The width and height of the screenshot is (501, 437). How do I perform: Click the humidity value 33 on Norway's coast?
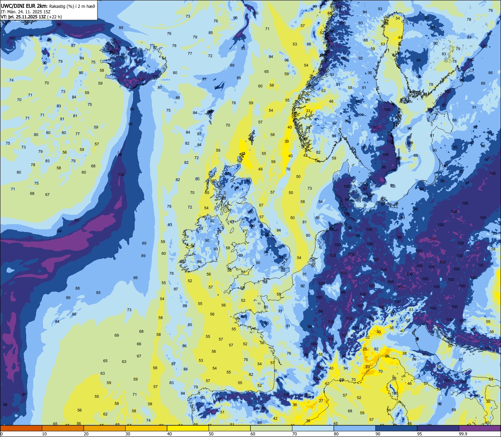(x=308, y=111)
